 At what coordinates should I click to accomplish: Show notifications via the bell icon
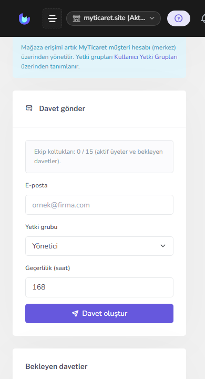pos(203,18)
